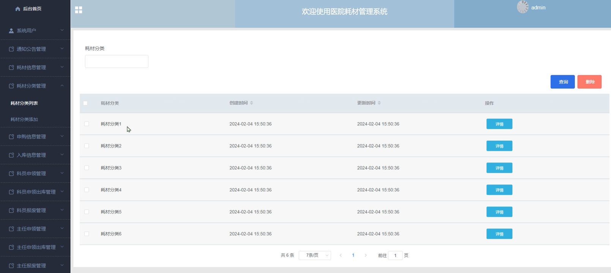The width and height of the screenshot is (611, 273).
Task: Check the box for 耗材分类5
Action: click(87, 212)
